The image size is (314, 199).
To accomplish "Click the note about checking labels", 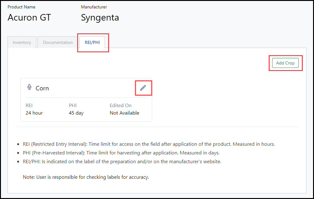I will point(86,177).
